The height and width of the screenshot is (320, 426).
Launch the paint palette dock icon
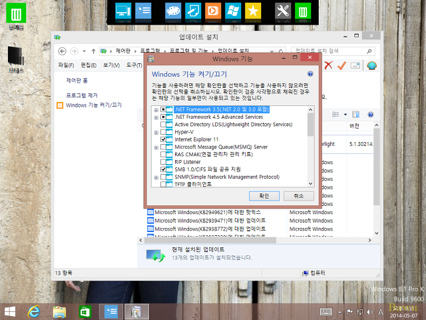173,11
